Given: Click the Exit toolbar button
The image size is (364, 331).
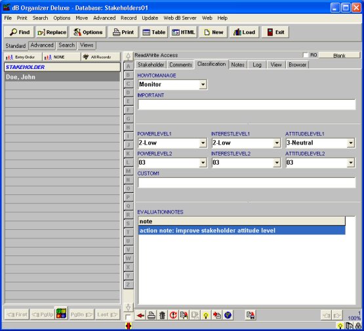Looking at the screenshot, I should (x=275, y=32).
